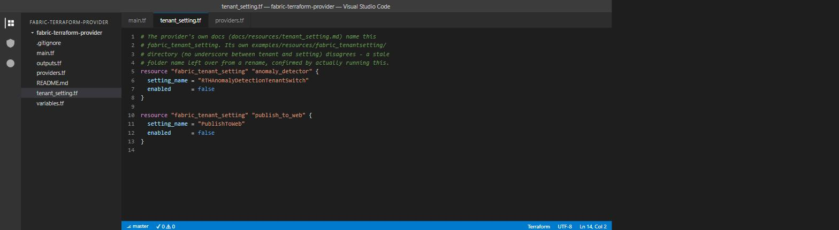This screenshot has width=839, height=230.
Task: Open errors and warnings count in status bar
Action: (165, 226)
